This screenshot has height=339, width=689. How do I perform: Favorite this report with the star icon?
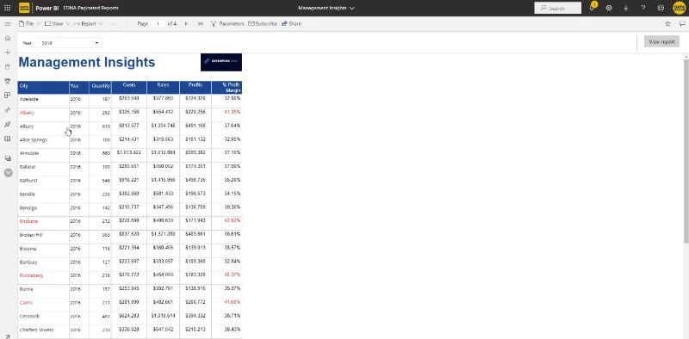pos(668,24)
